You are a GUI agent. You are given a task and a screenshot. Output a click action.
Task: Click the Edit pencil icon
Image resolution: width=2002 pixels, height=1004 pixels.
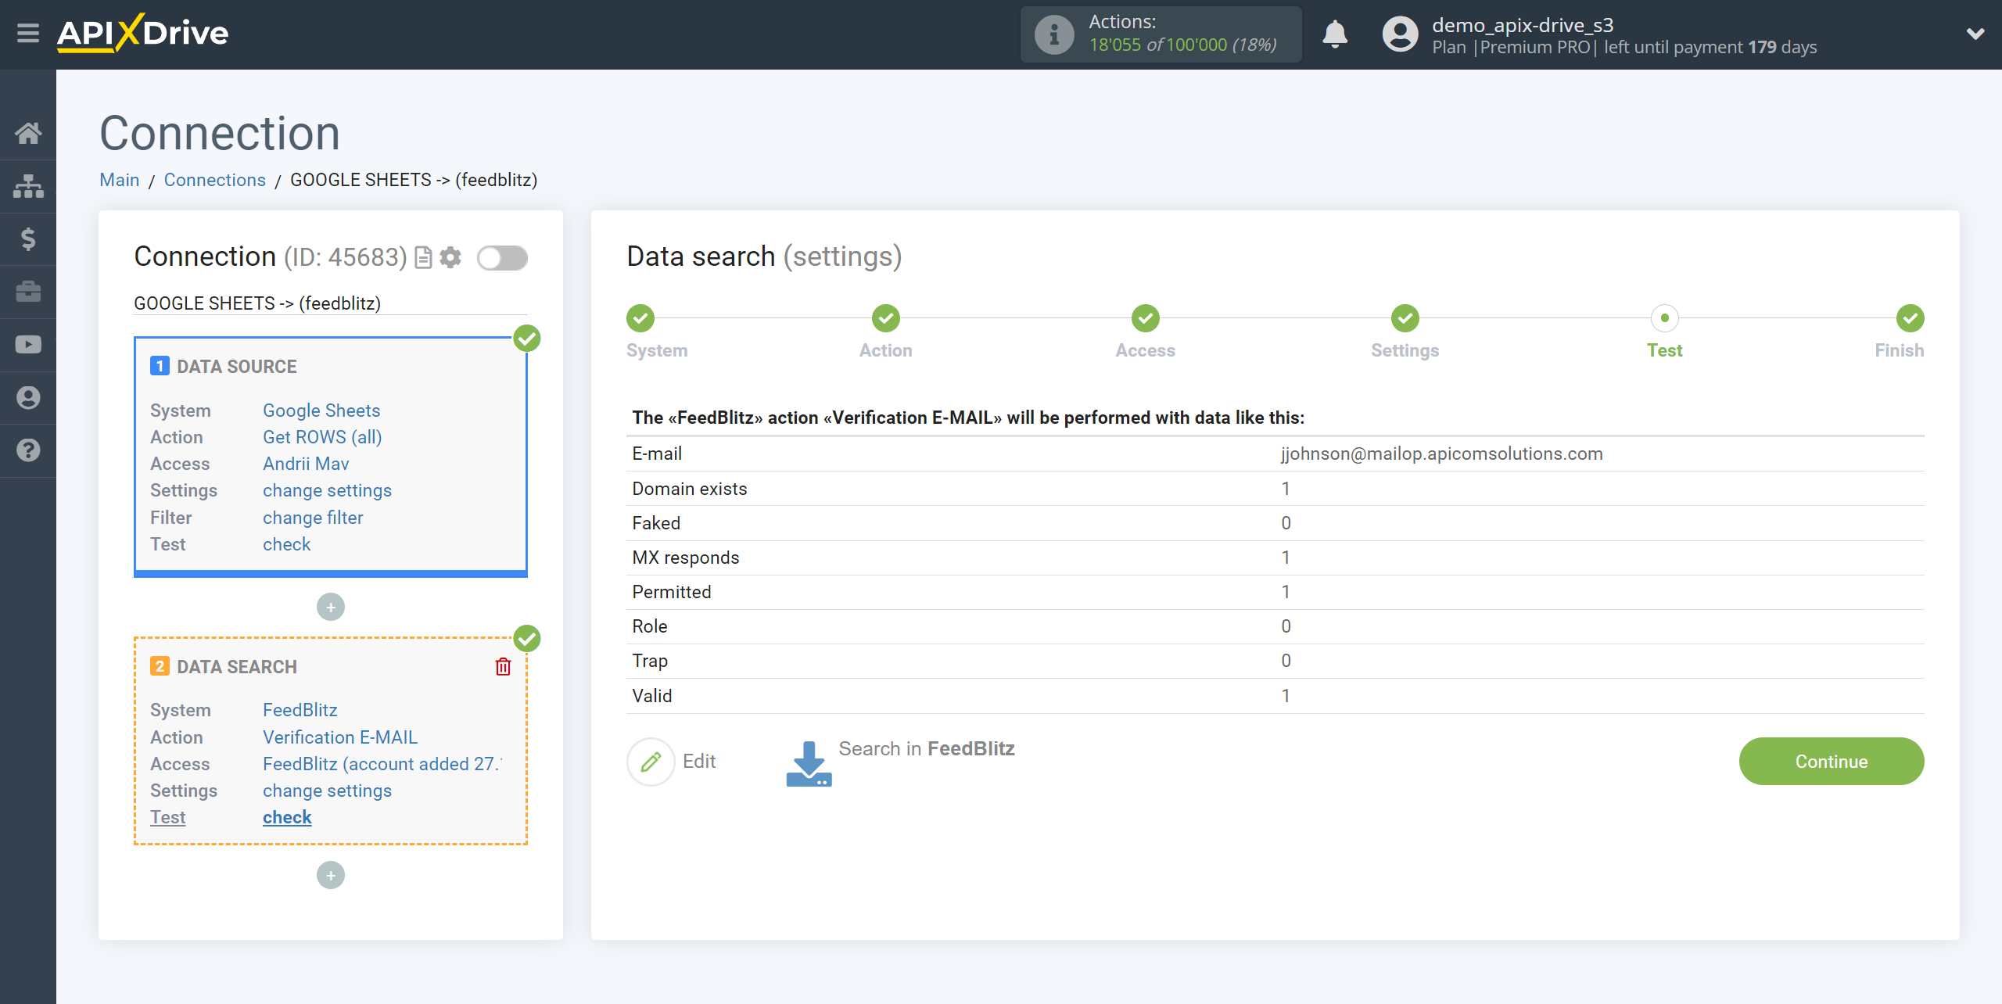click(x=651, y=762)
